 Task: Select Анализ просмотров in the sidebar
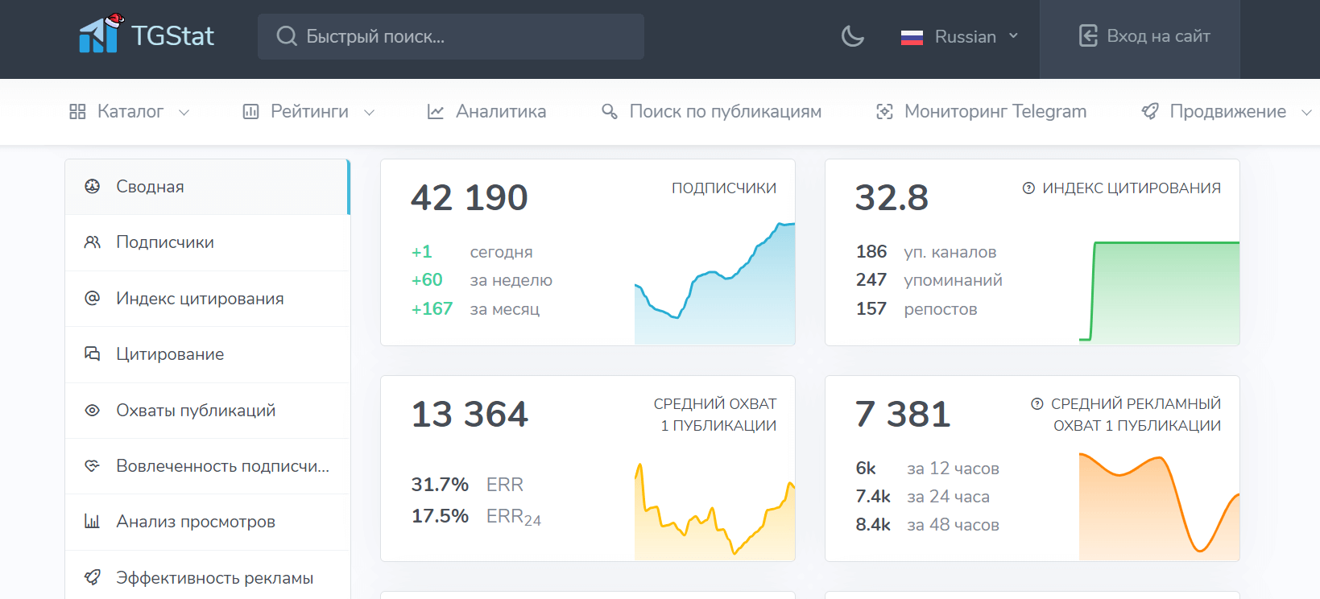pyautogui.click(x=208, y=522)
